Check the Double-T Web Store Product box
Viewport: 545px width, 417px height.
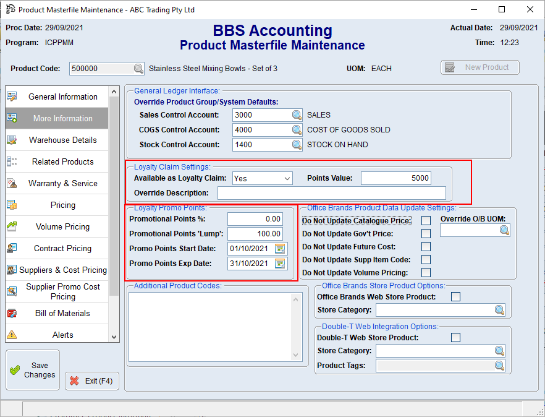tap(455, 338)
